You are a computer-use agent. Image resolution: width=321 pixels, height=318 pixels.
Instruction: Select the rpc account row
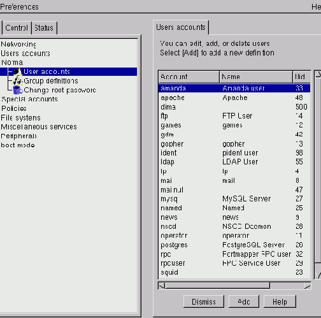coord(234,254)
